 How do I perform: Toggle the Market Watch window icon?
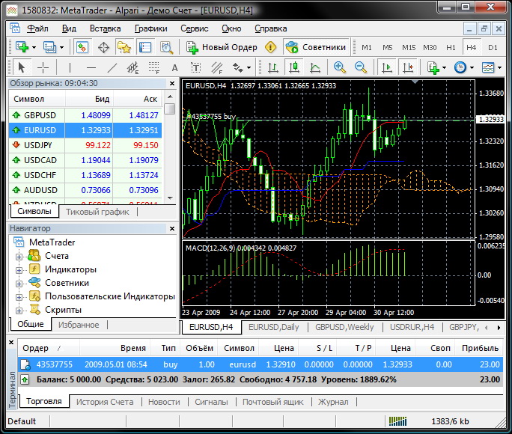[x=82, y=47]
